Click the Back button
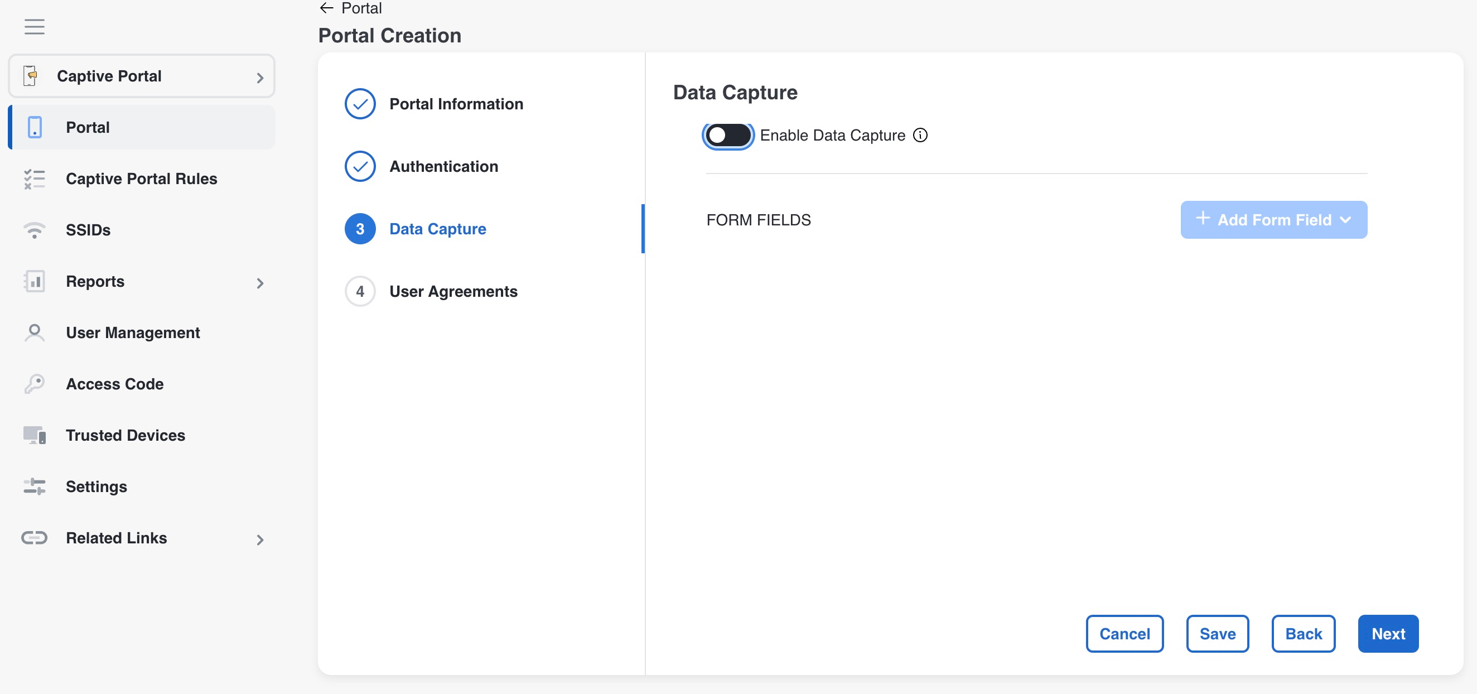 [1304, 634]
